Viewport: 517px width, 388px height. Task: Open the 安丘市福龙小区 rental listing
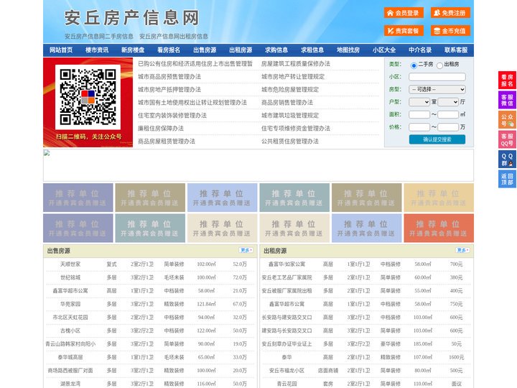pyautogui.click(x=287, y=371)
